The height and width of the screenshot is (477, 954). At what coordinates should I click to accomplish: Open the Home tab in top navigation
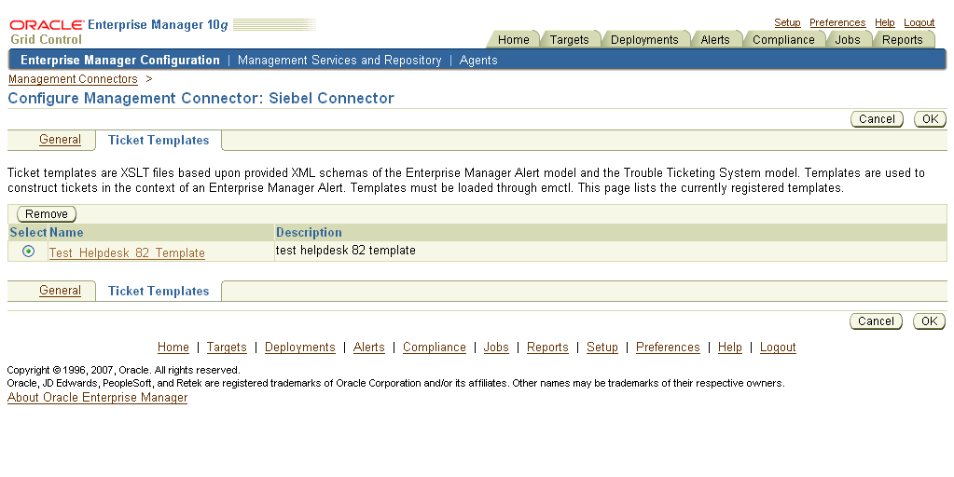(514, 39)
